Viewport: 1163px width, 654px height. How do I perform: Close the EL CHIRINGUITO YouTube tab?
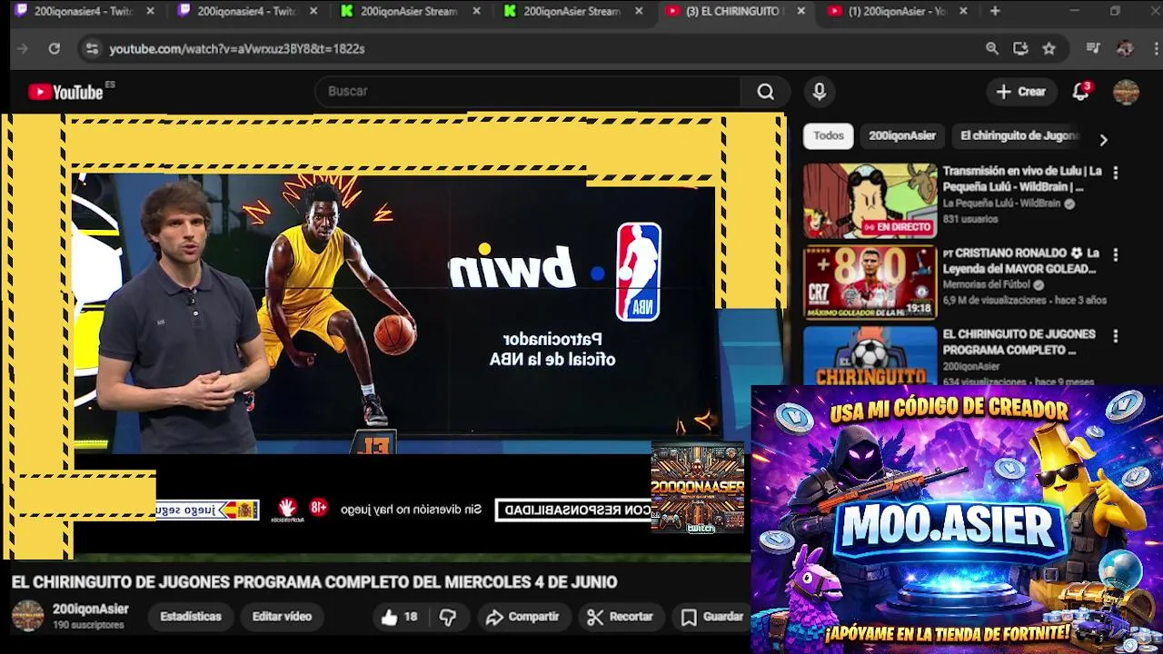800,11
